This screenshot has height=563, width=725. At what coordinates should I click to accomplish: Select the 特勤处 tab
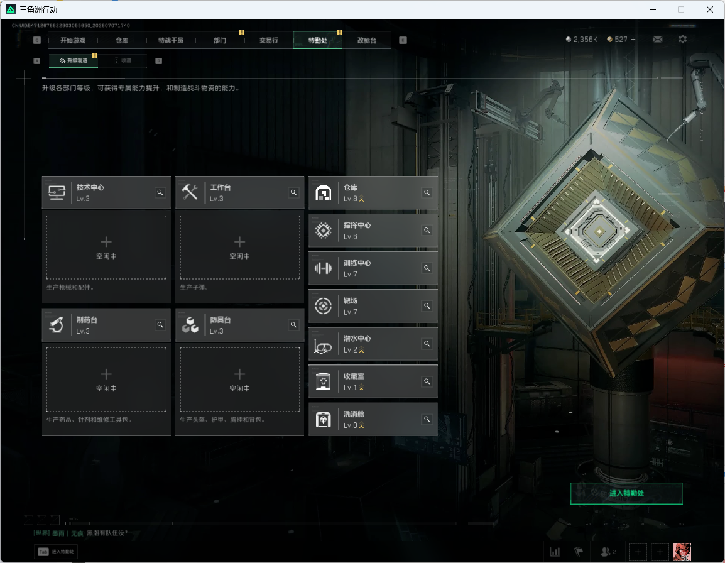pyautogui.click(x=318, y=40)
